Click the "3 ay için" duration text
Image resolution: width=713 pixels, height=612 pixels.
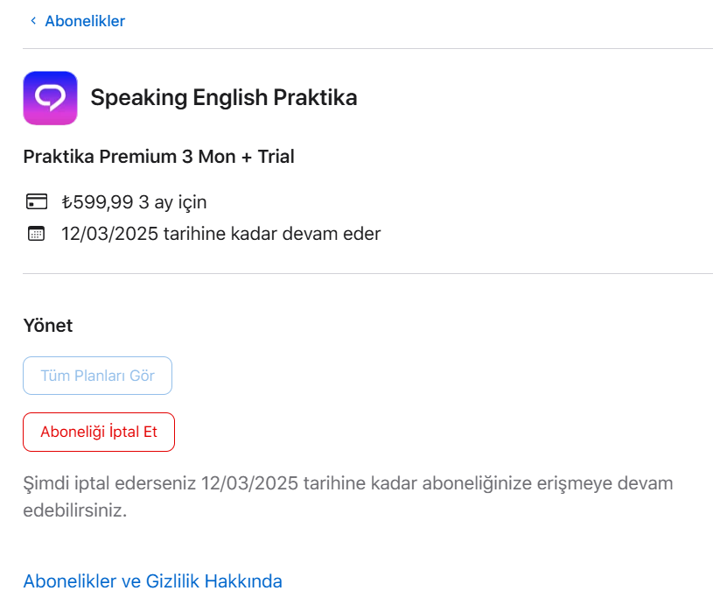tap(172, 203)
